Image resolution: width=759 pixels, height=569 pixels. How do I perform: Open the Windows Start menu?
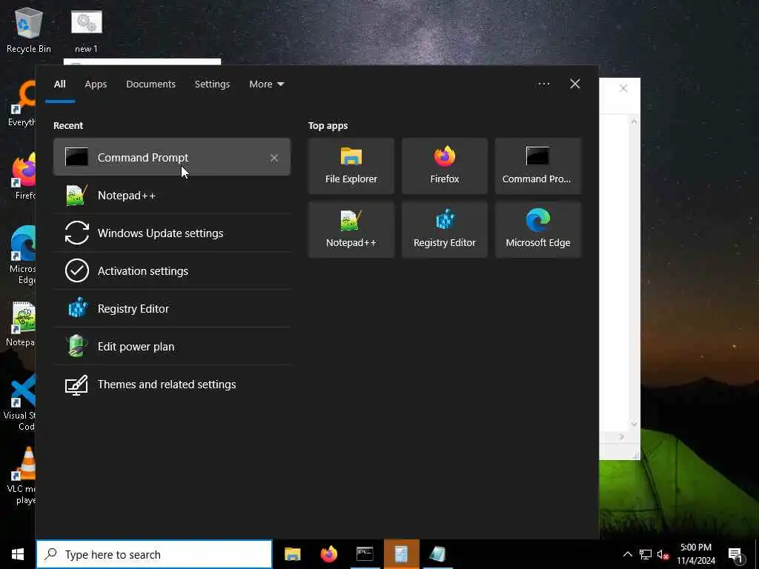point(18,554)
